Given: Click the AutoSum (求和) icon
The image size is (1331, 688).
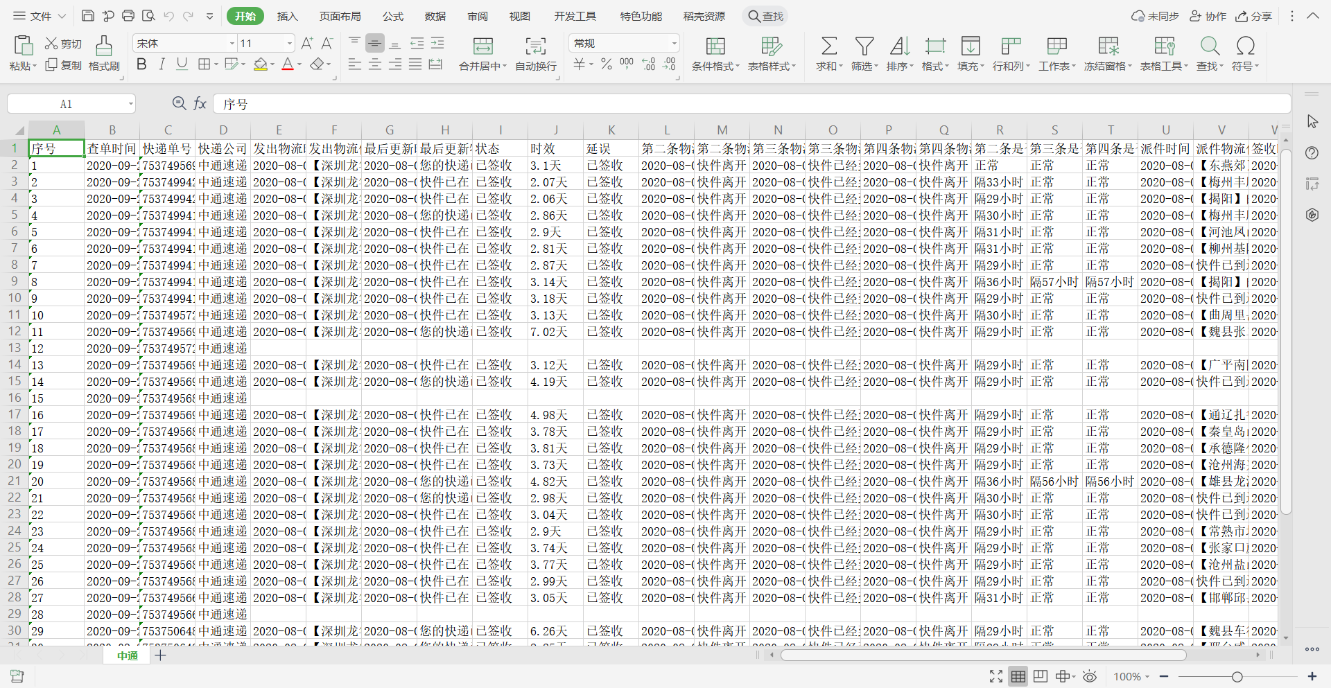Looking at the screenshot, I should (828, 46).
